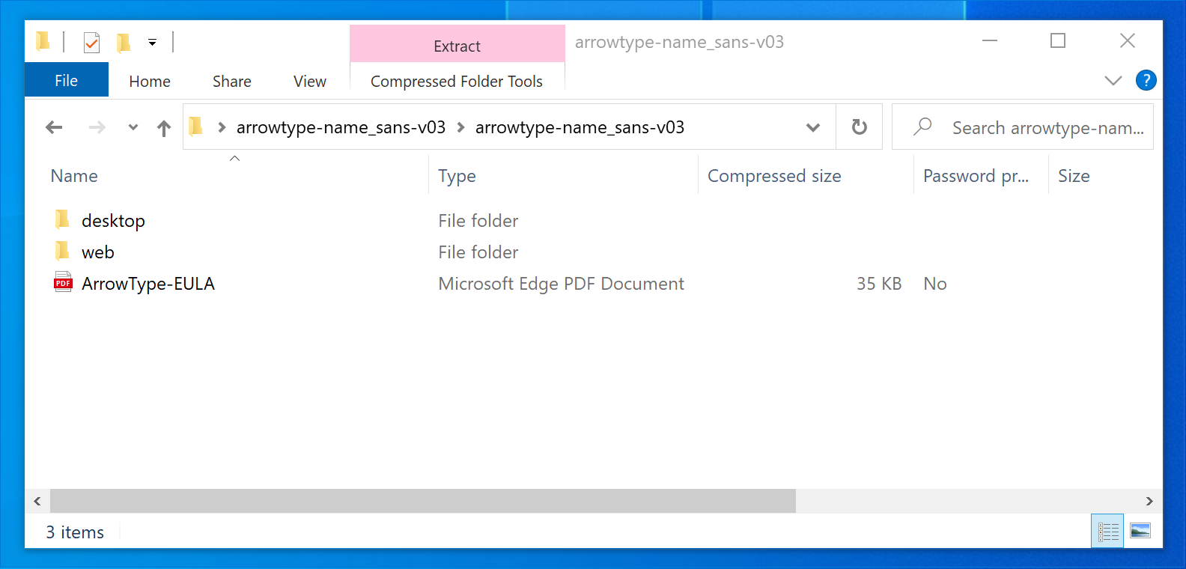Expand the ribbon with the chevron

pyautogui.click(x=1113, y=80)
